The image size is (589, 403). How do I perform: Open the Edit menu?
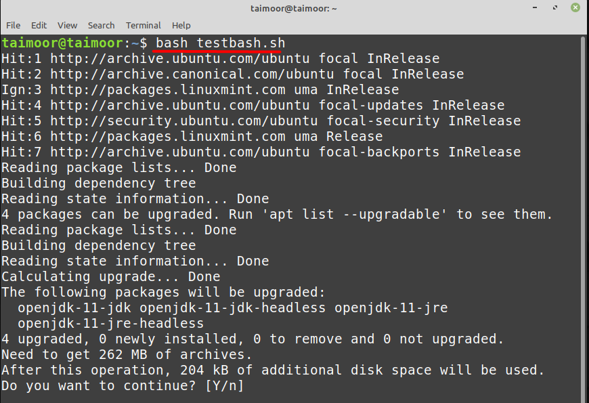[39, 25]
